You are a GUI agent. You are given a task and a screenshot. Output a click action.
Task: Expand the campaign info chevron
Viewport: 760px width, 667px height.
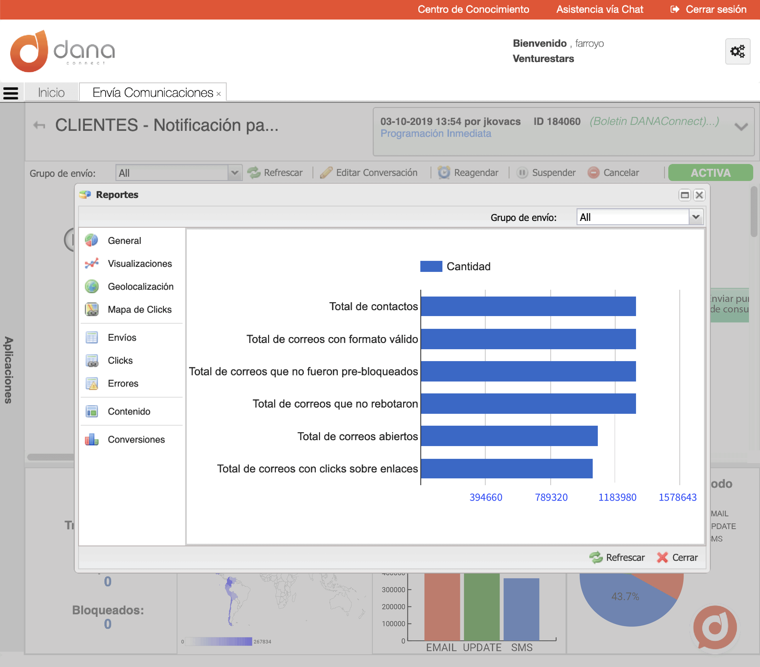click(741, 127)
